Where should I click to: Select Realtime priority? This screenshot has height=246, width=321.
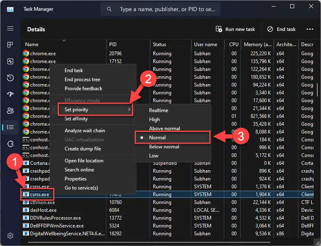point(172,110)
